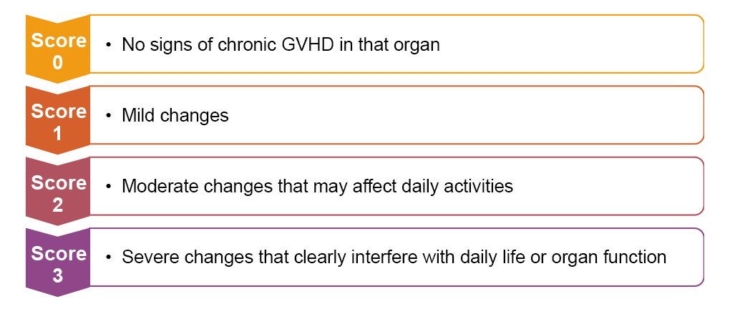This screenshot has width=730, height=309.
Task: Click the bullet before "Severe changes"
Action: tap(109, 257)
